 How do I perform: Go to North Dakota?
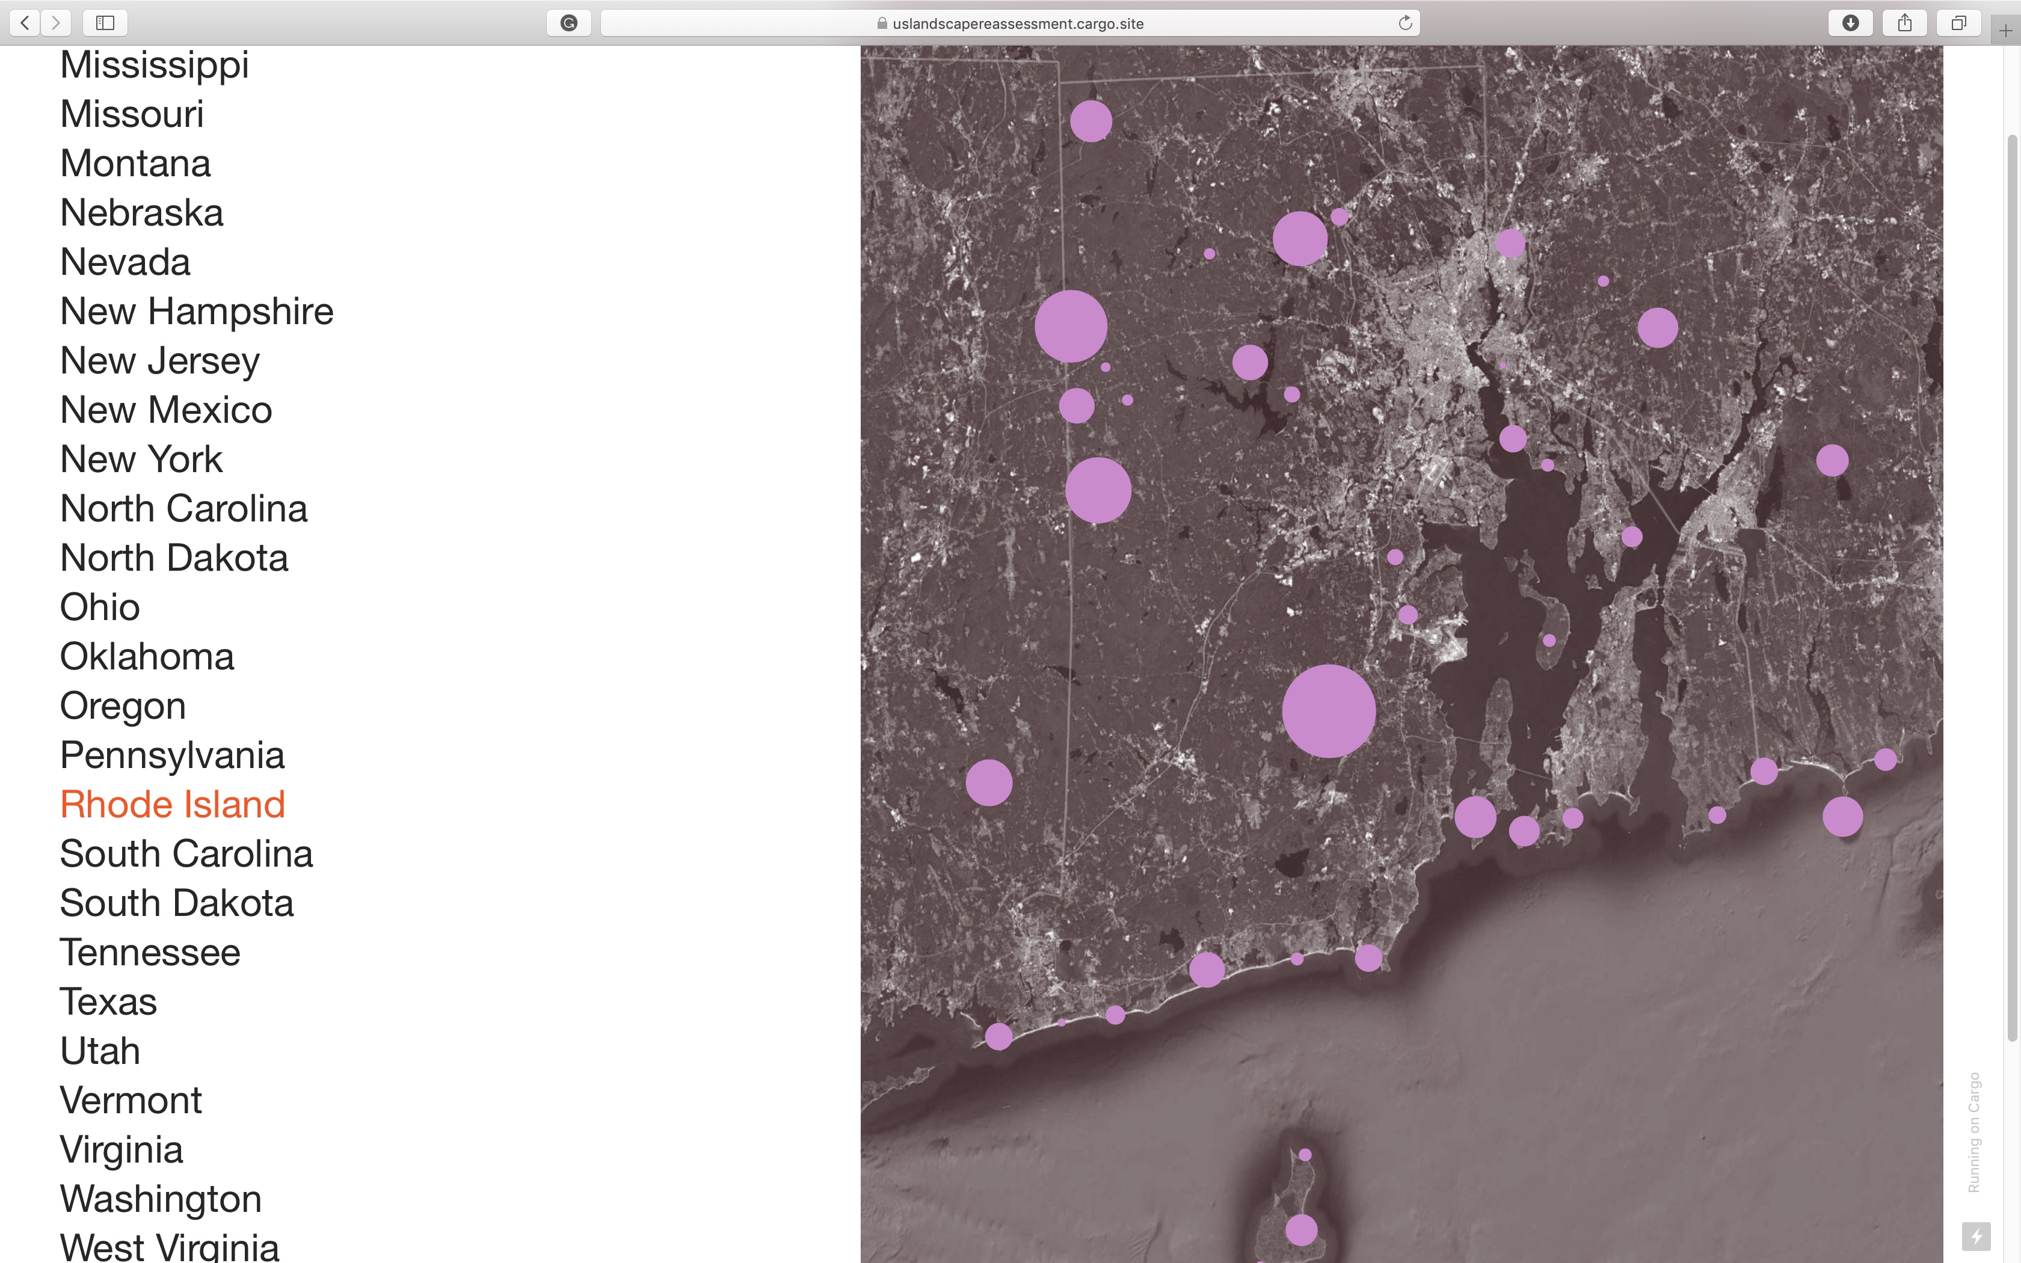174,557
